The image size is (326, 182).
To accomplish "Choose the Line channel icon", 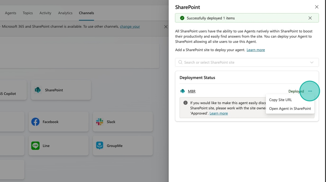I will (x=36, y=146).
